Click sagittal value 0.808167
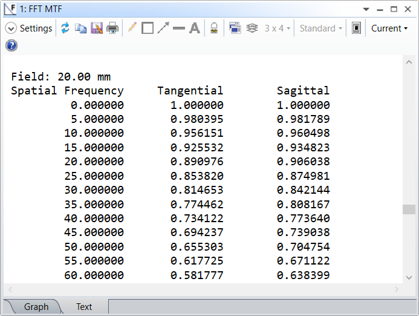 pos(304,205)
